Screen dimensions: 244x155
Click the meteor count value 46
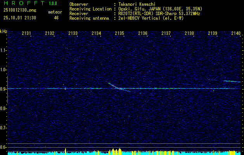coord(56,18)
